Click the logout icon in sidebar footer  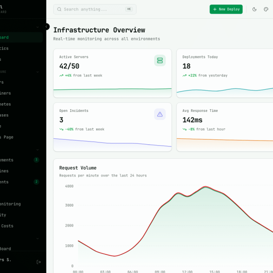[39, 262]
